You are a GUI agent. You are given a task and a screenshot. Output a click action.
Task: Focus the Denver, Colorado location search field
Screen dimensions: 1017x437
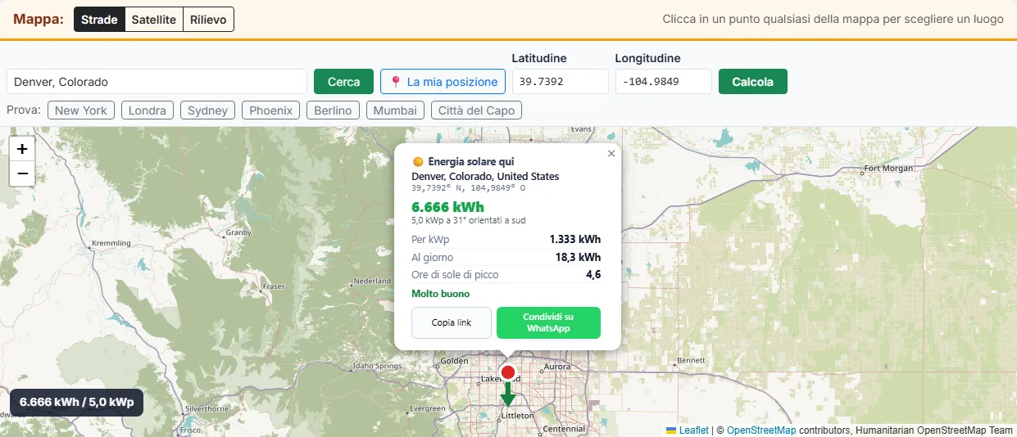click(157, 82)
